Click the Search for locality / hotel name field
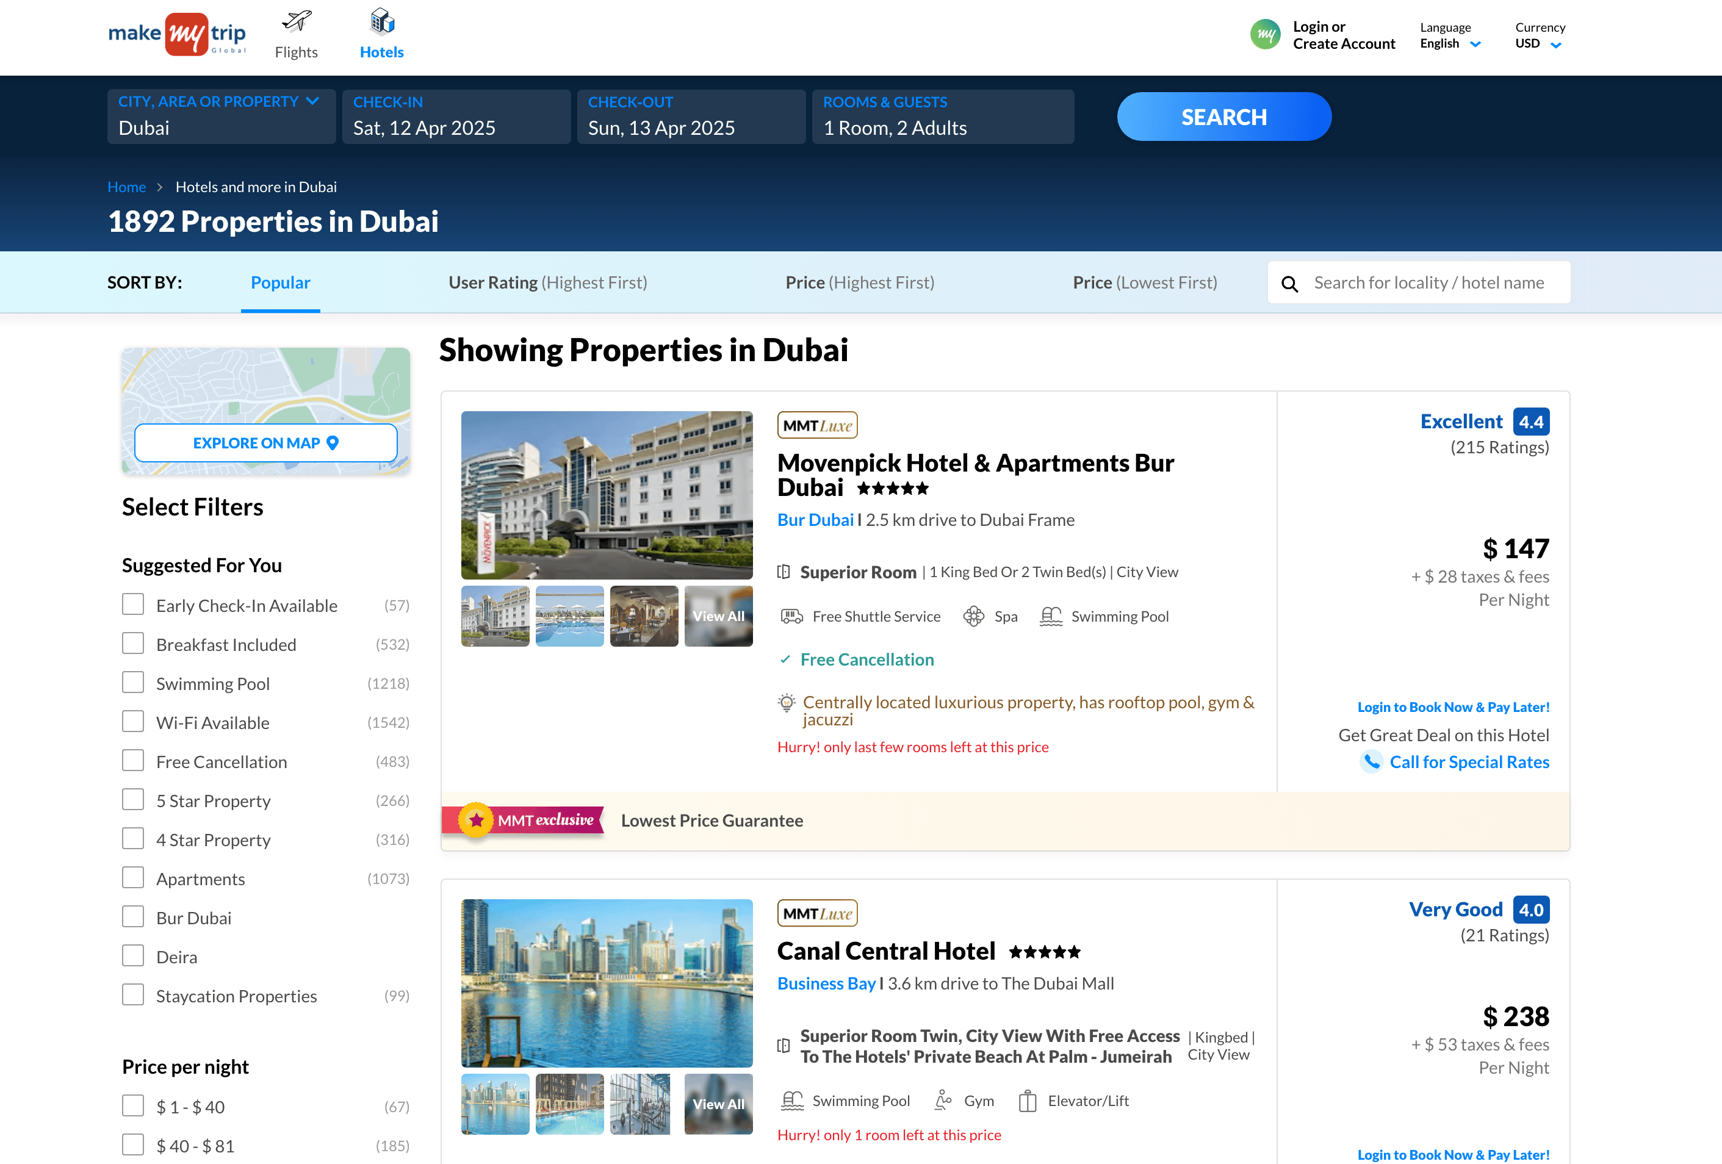The height and width of the screenshot is (1164, 1722). point(1419,282)
